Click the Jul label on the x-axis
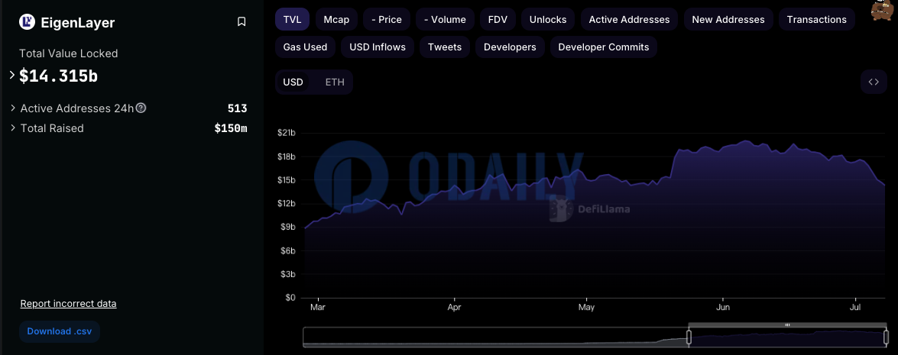Screen dimensions: 898x355 (856, 308)
